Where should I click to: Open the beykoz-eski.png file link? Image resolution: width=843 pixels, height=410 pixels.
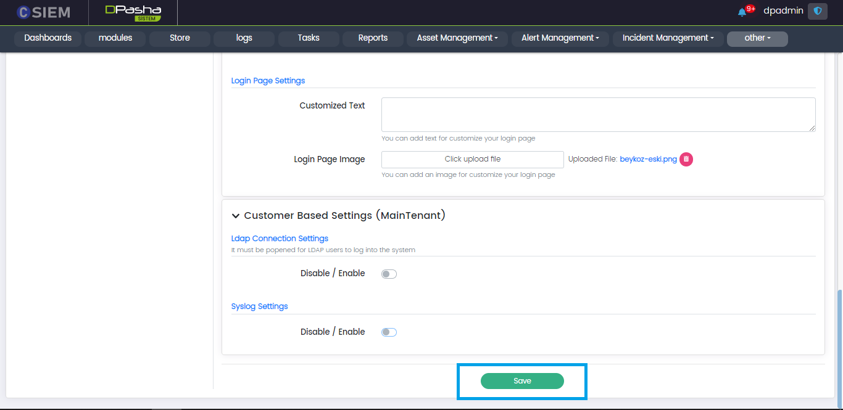point(648,159)
